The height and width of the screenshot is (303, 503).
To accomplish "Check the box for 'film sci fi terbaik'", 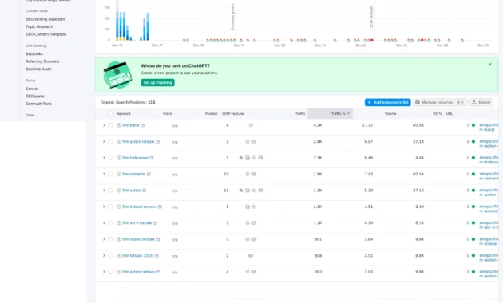I will click(x=110, y=223).
